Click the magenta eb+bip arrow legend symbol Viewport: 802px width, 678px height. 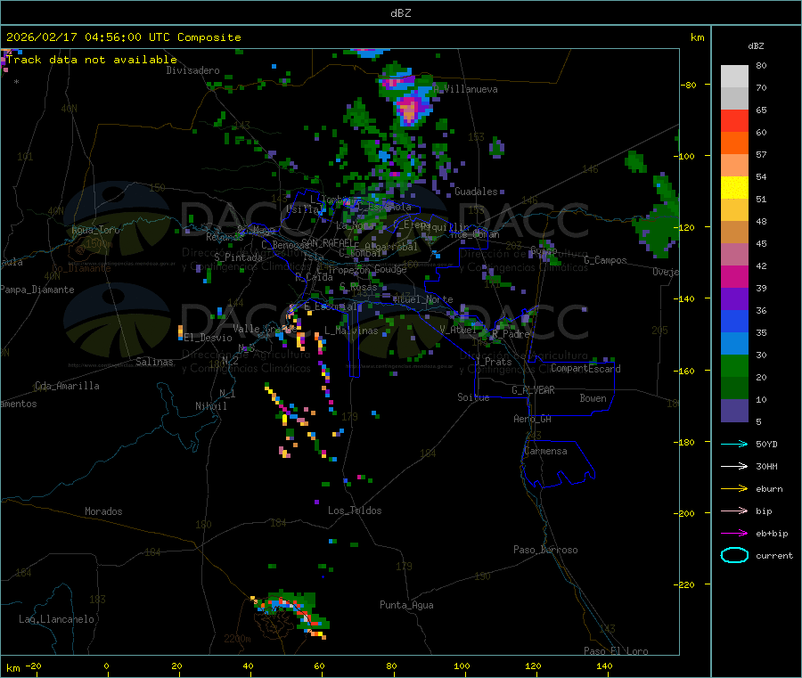pyautogui.click(x=734, y=534)
